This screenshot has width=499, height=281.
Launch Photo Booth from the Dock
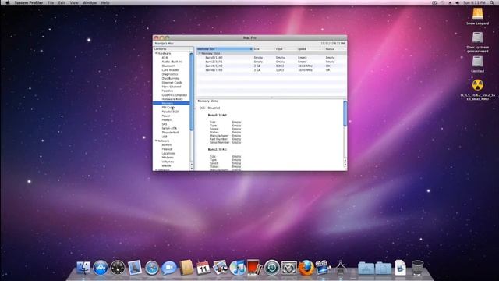tap(254, 267)
